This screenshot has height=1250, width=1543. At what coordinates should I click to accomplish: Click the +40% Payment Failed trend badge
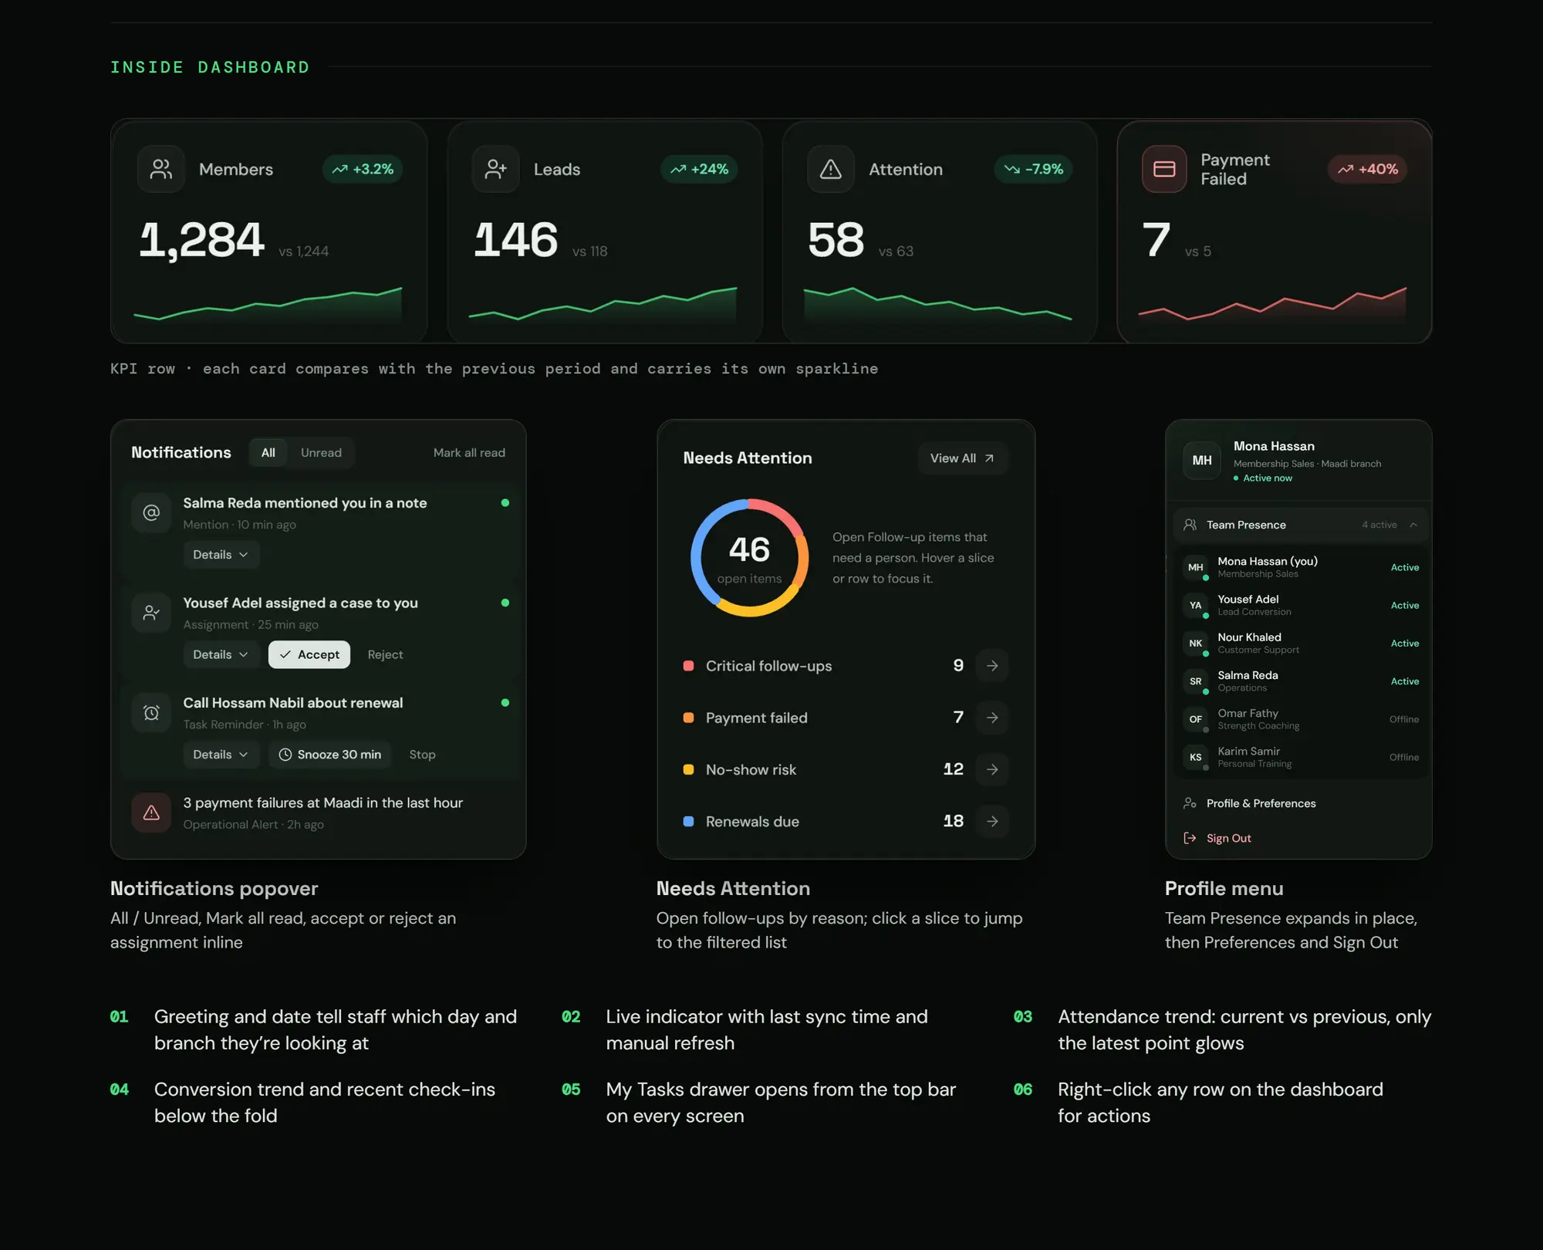click(1367, 169)
